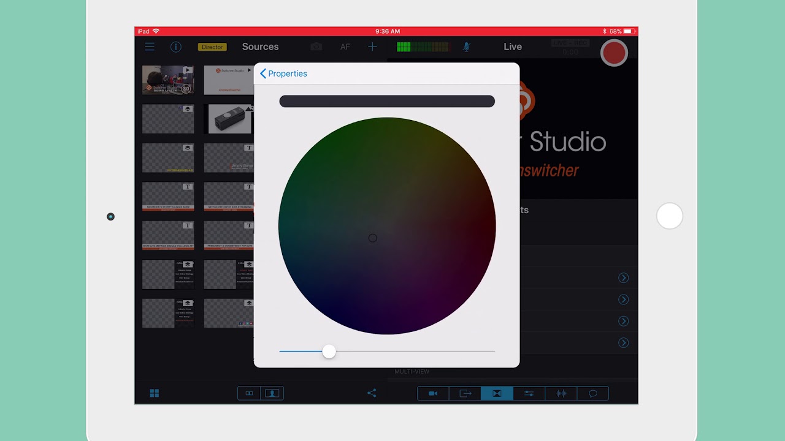Tap the color wheel selector ring
This screenshot has height=441, width=785.
[x=373, y=238]
